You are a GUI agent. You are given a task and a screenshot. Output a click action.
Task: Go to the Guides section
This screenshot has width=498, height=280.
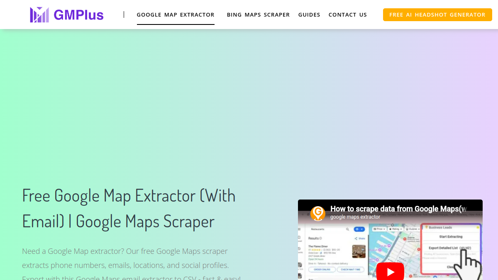(309, 15)
